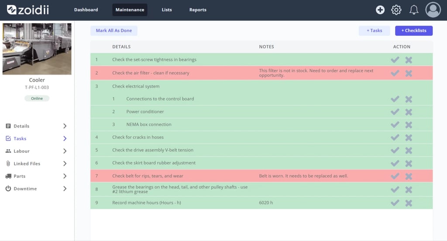Click the zoidii logo
Screen dimensions: 447x241
(28, 10)
